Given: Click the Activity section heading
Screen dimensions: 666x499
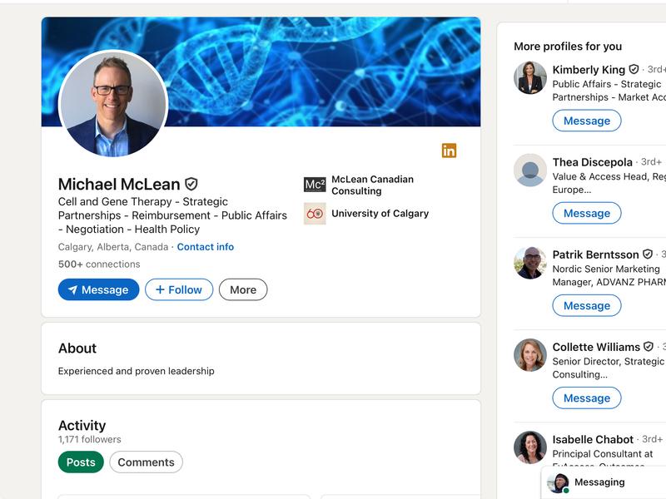Looking at the screenshot, I should [82, 425].
